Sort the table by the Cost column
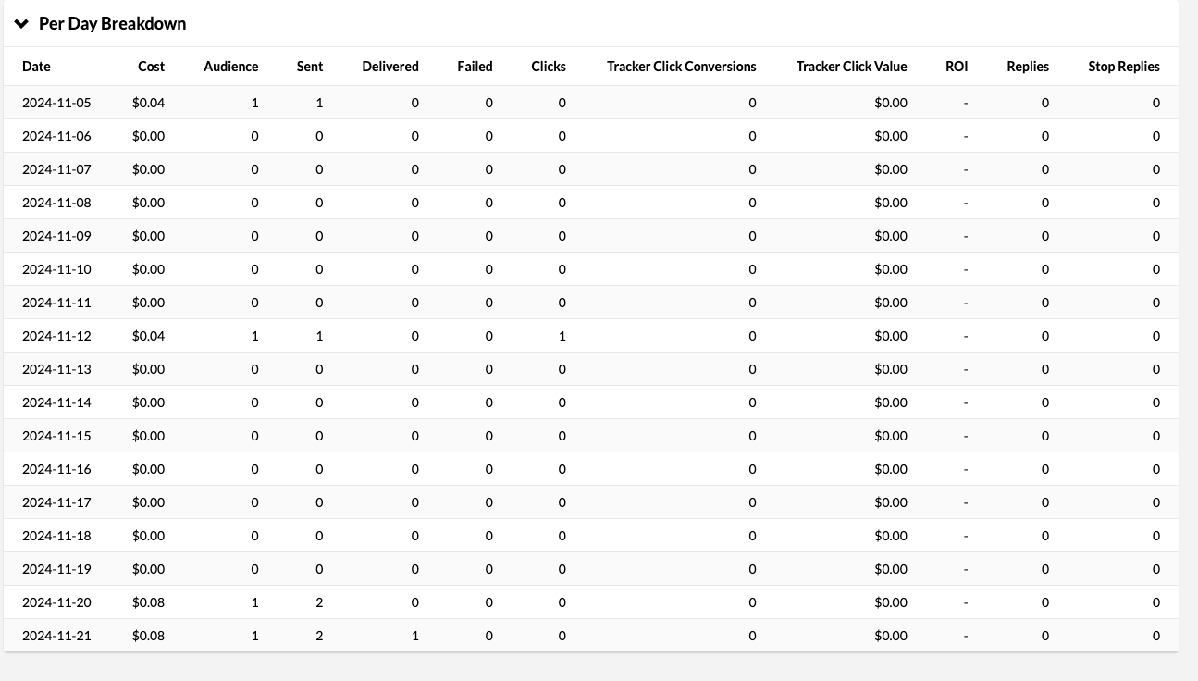This screenshot has width=1198, height=681. 151,66
